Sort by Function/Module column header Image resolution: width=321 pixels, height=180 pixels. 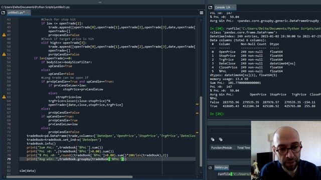(x=222, y=148)
